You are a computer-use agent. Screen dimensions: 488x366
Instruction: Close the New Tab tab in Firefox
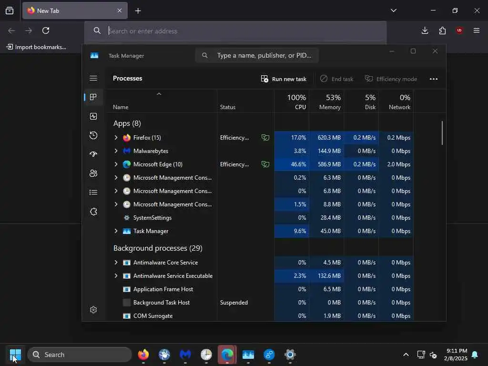click(120, 10)
